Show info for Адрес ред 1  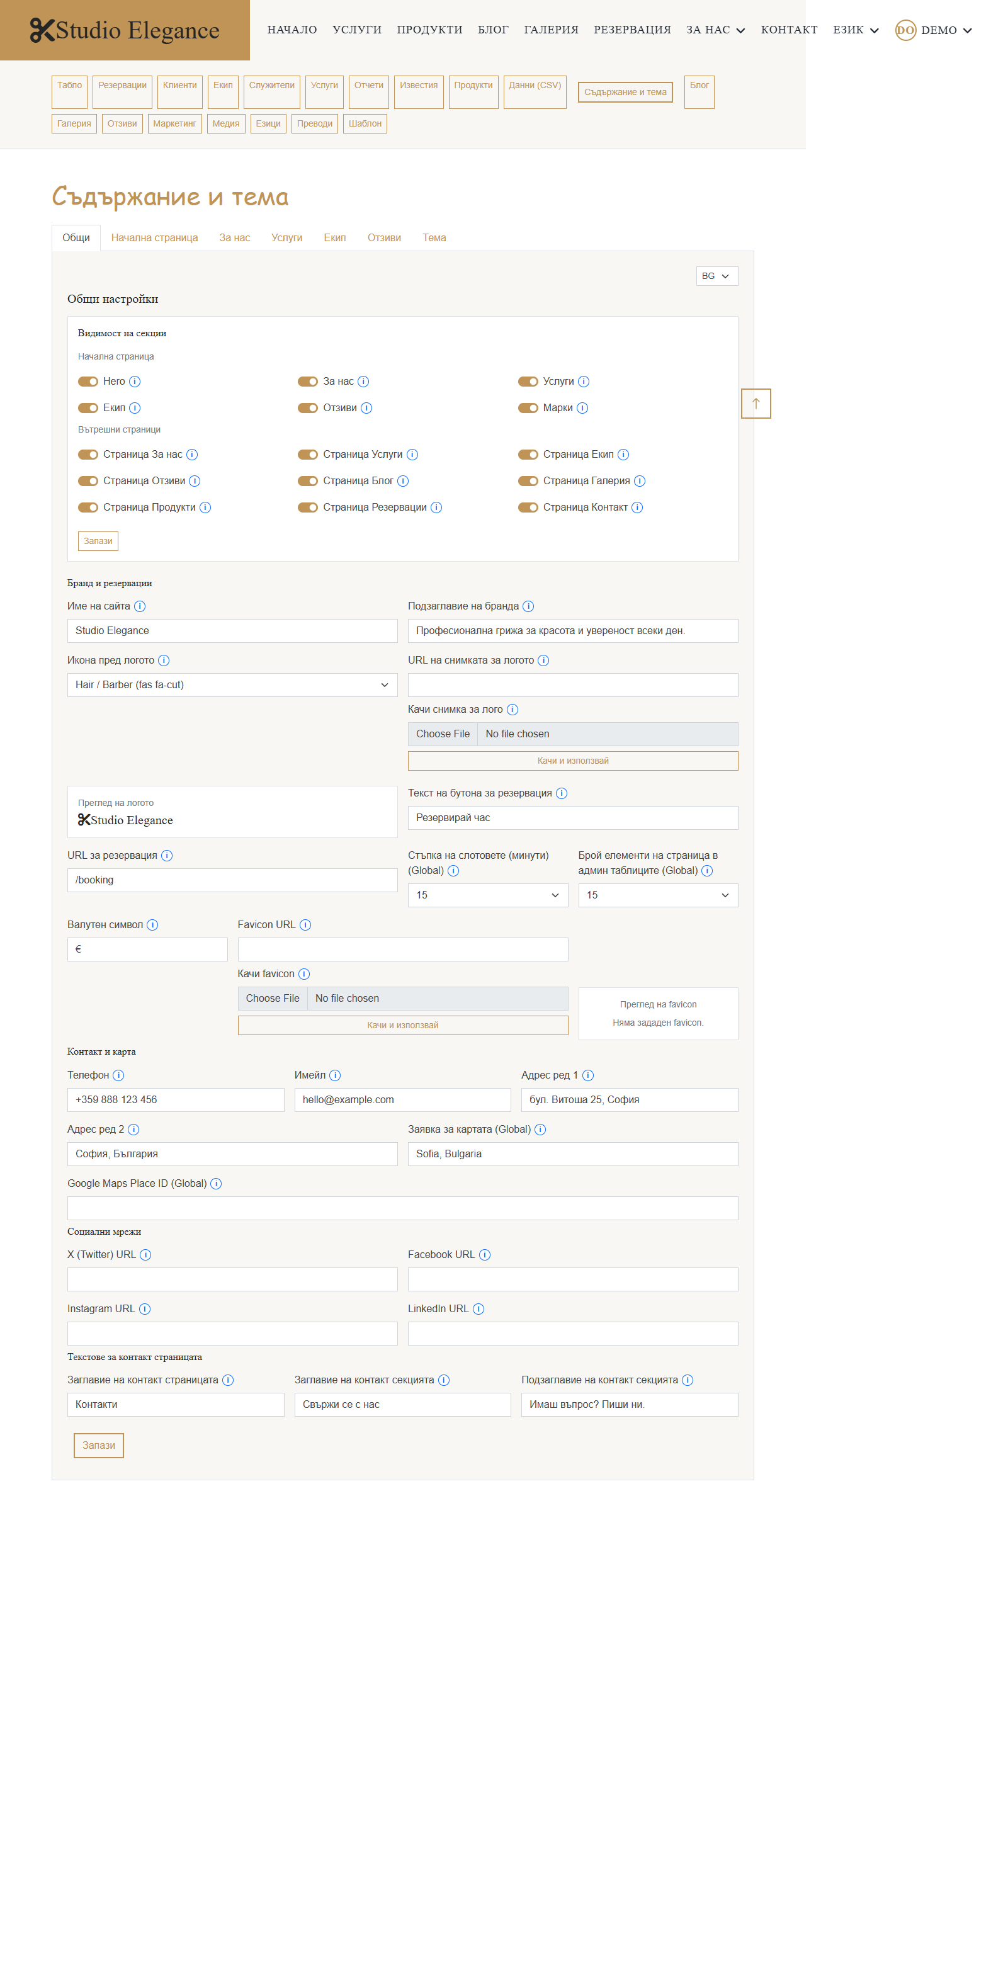point(588,1075)
